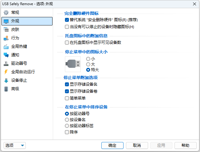Open the 全局热键 settings page
The height and width of the screenshot is (152, 200).
[27, 47]
